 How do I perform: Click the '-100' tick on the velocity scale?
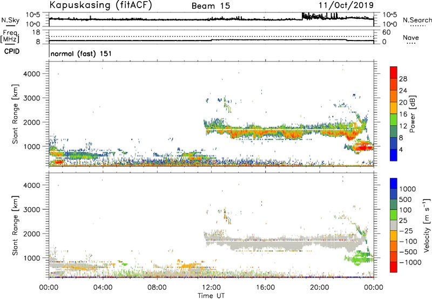[x=408, y=241]
